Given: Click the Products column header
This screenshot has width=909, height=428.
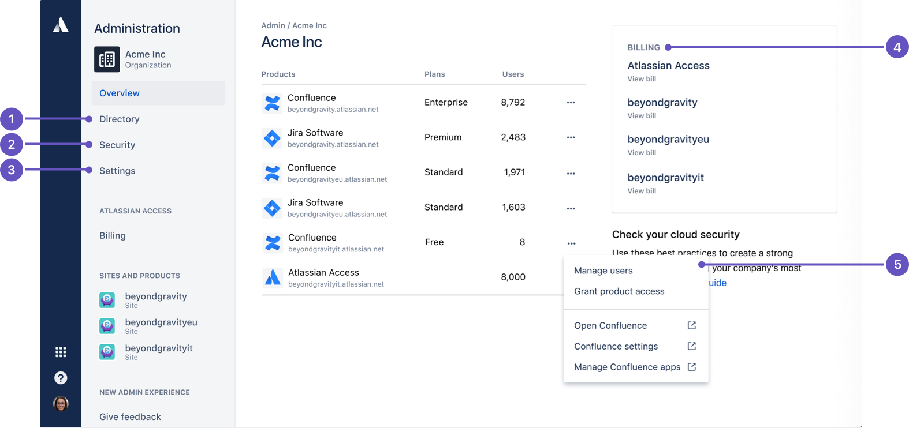Looking at the screenshot, I should pos(278,74).
